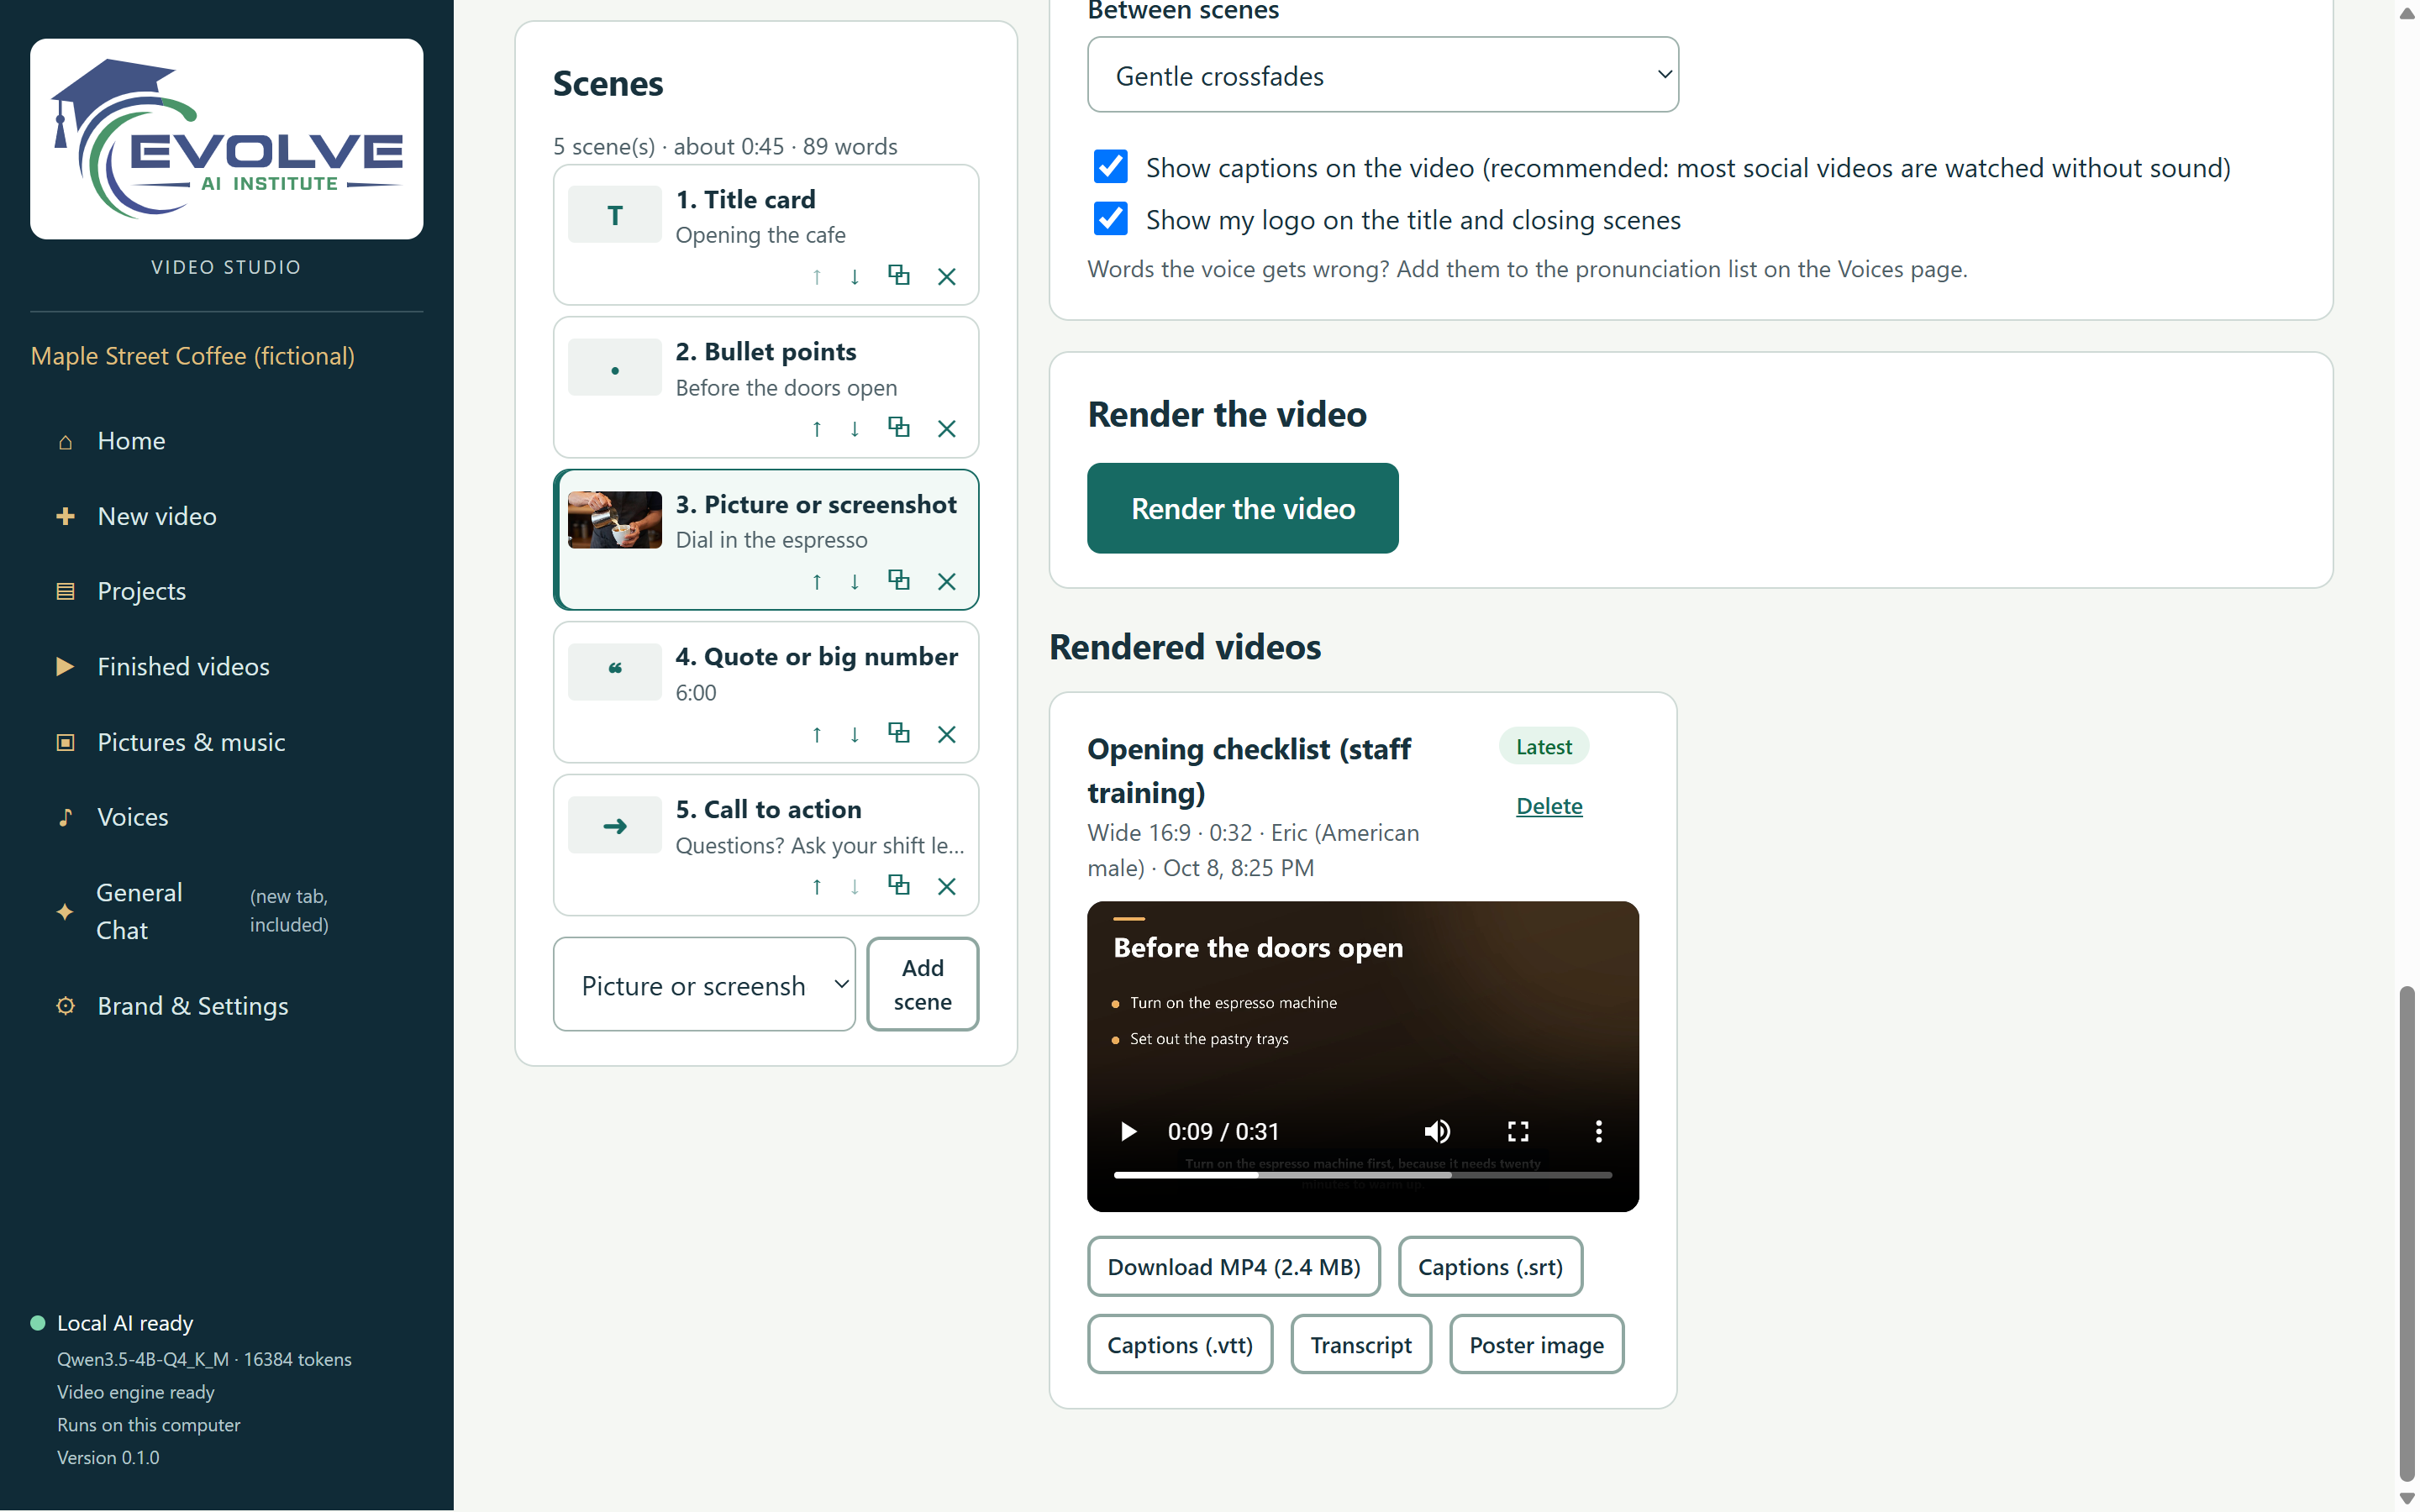Toggle show my logo on title scenes
Image resolution: width=2420 pixels, height=1512 pixels.
[1110, 219]
